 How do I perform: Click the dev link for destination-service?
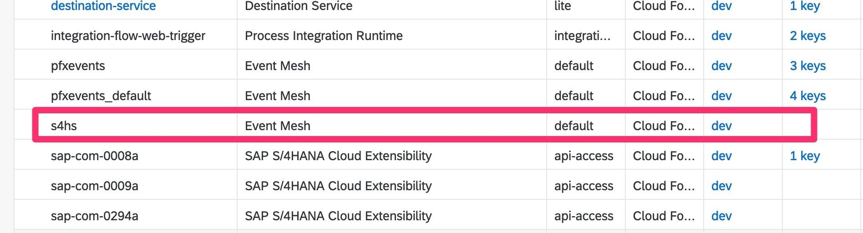(x=721, y=6)
